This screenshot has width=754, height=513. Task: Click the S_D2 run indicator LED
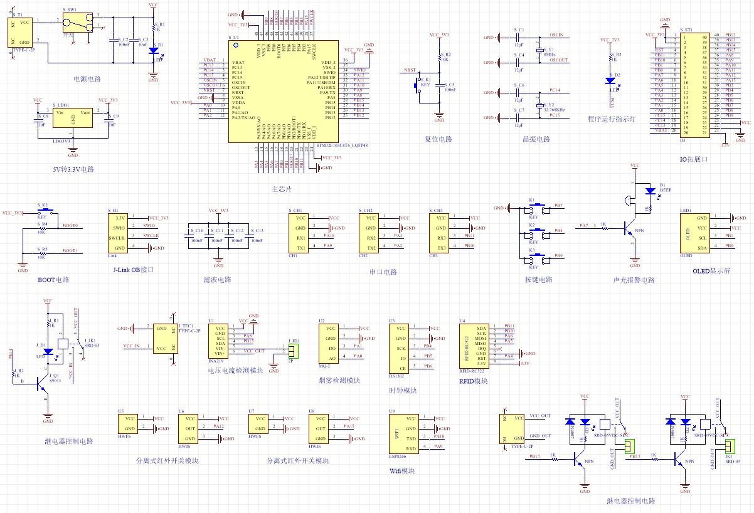point(610,80)
